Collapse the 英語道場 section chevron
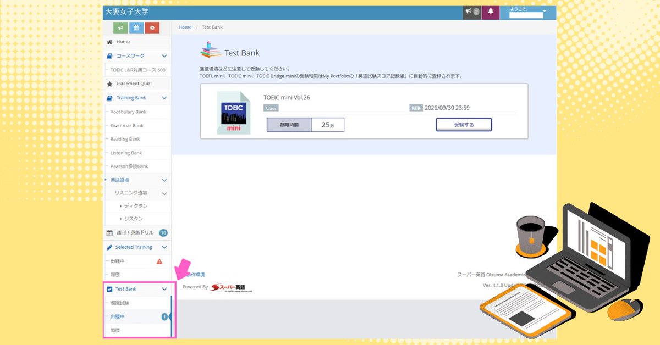Image resolution: width=660 pixels, height=345 pixels. click(x=164, y=180)
